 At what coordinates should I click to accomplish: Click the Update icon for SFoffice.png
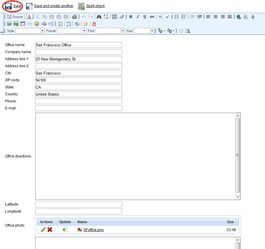pyautogui.click(x=65, y=229)
